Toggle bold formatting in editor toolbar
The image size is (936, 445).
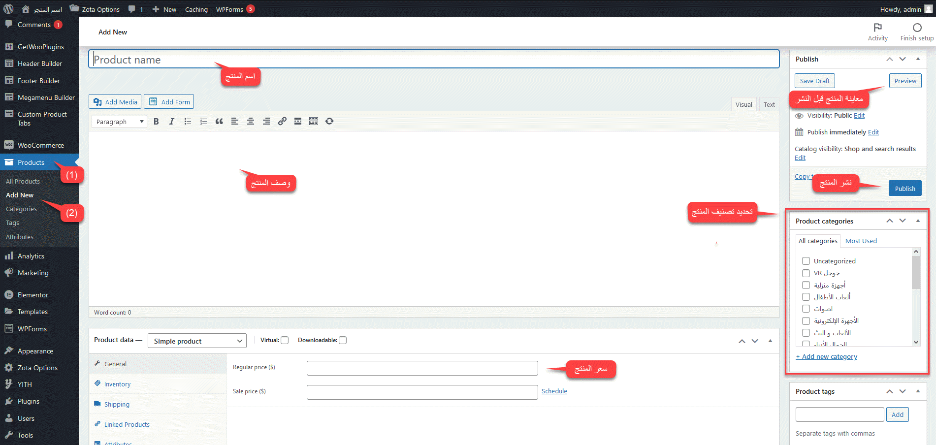pyautogui.click(x=156, y=122)
